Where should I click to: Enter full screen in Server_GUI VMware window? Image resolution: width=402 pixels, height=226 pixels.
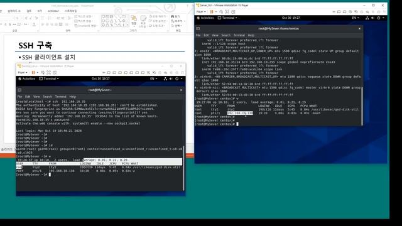(x=227, y=12)
